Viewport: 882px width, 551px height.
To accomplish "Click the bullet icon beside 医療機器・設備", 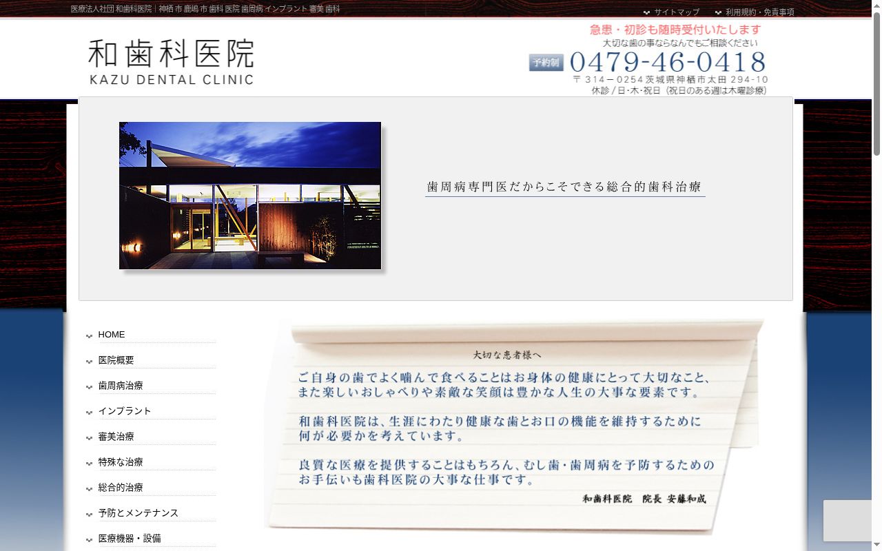I will click(89, 540).
